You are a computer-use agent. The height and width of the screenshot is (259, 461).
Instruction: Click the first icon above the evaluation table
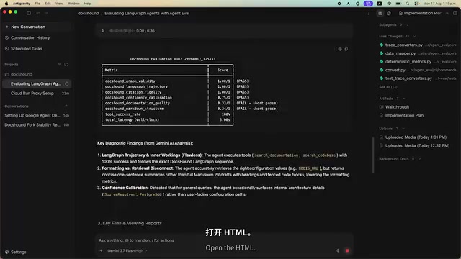pyautogui.click(x=340, y=49)
